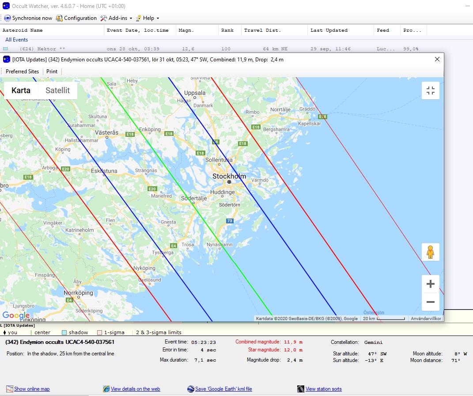Click Print in the map window toolbar

pyautogui.click(x=52, y=72)
